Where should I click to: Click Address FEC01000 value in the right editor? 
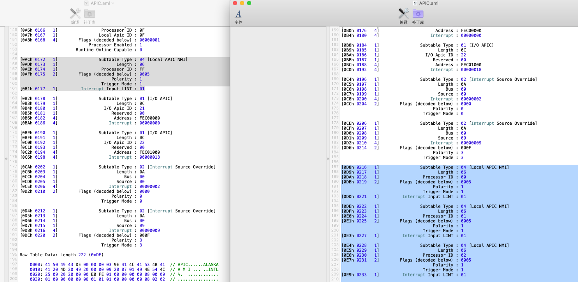coord(471,65)
